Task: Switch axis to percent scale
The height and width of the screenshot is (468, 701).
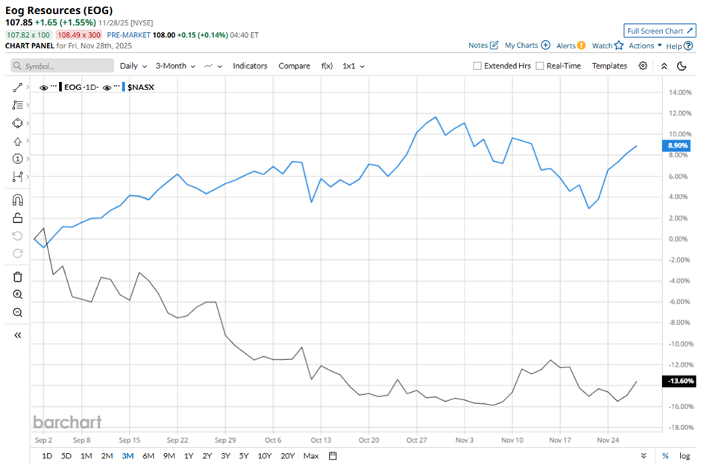Action: pyautogui.click(x=666, y=456)
